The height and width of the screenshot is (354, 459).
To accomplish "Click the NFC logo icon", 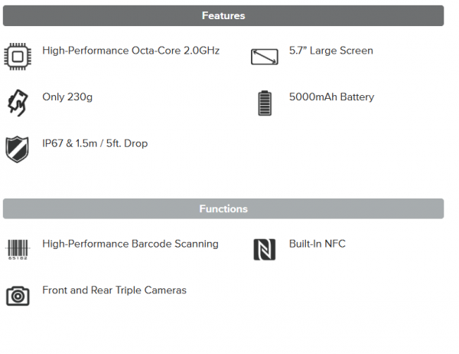I will click(265, 250).
